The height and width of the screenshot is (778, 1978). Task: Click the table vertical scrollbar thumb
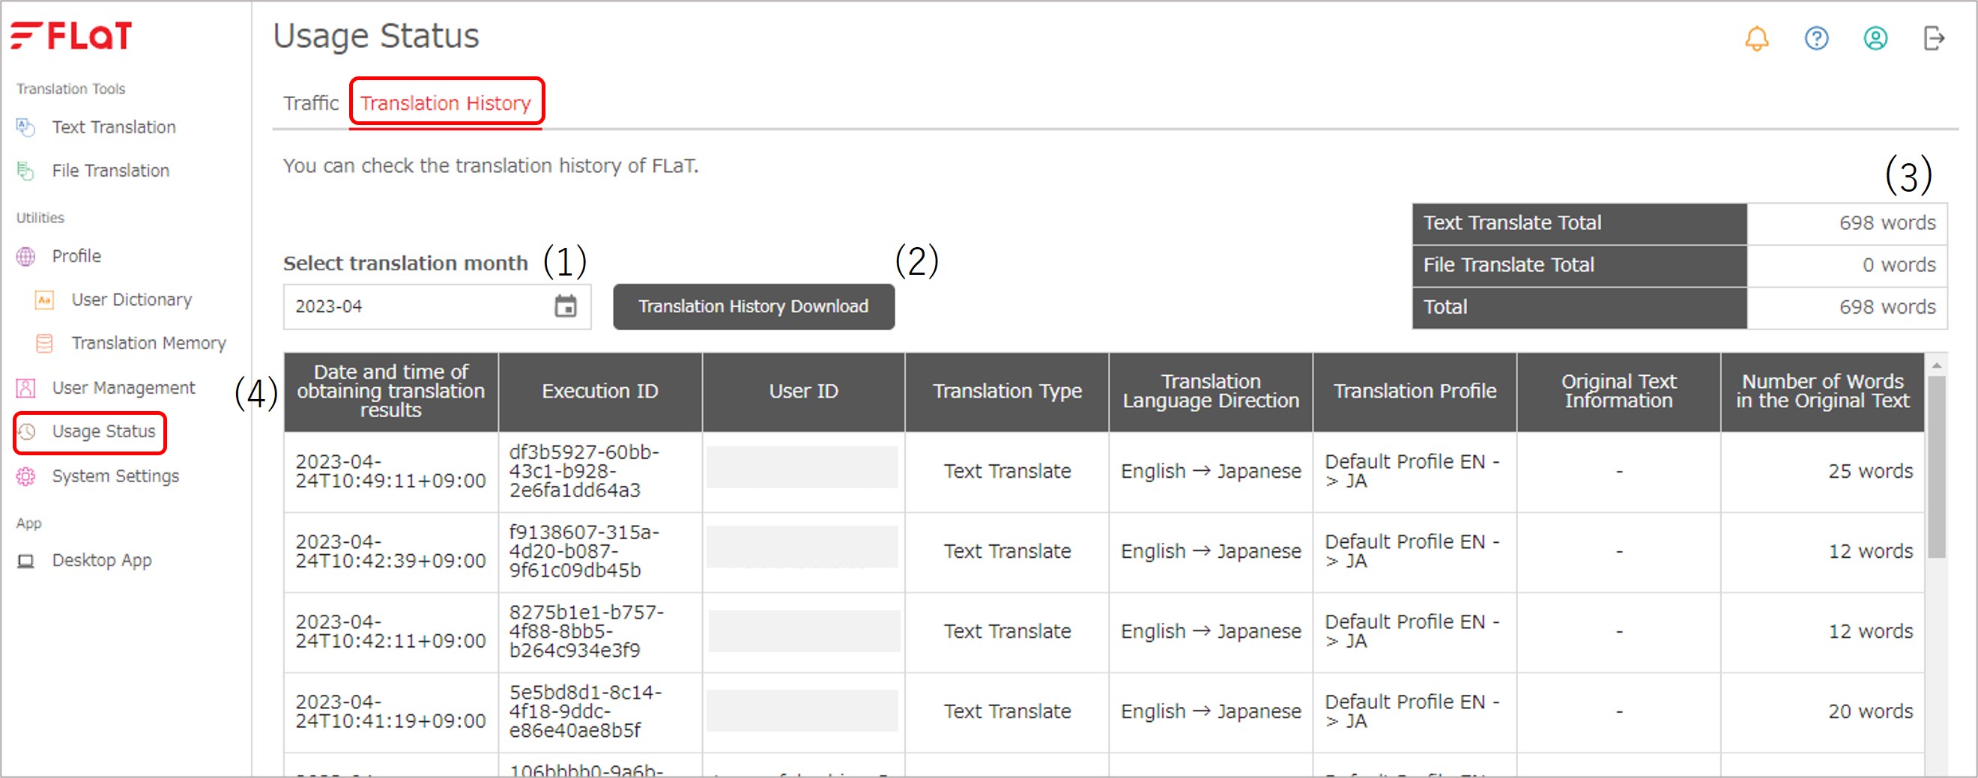coord(1937,467)
